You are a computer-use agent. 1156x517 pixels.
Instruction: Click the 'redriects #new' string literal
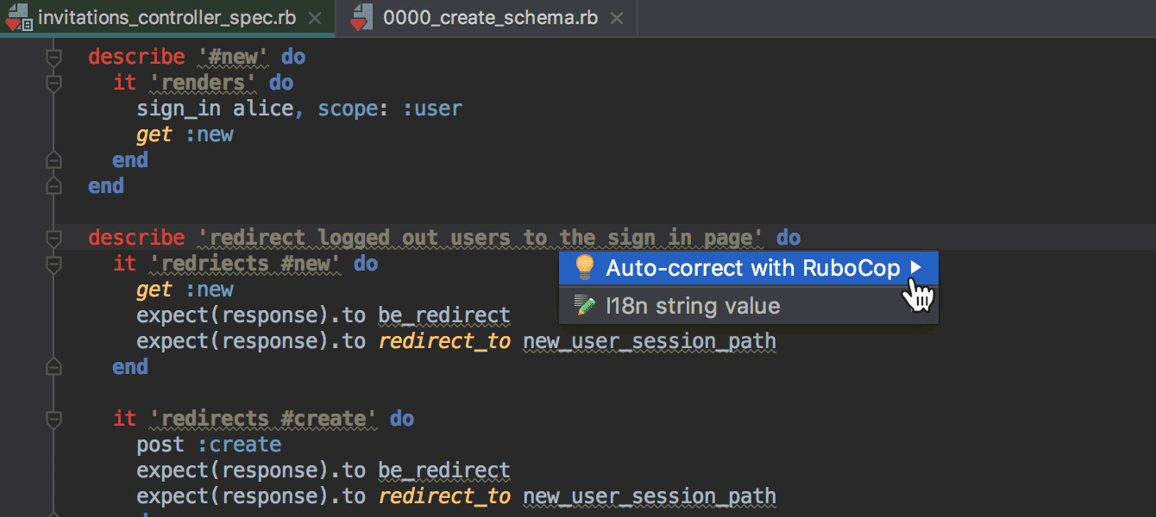click(245, 264)
